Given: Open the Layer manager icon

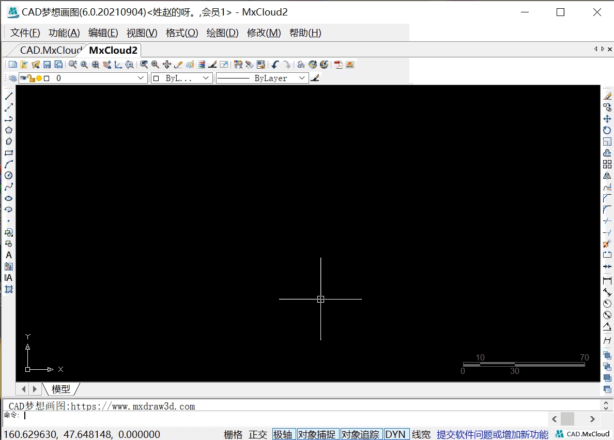Looking at the screenshot, I should click(12, 78).
